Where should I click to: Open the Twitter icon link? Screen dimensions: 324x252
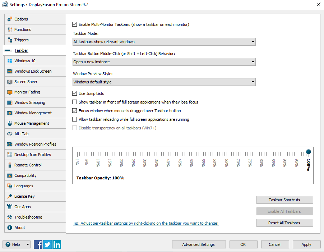tap(47, 244)
